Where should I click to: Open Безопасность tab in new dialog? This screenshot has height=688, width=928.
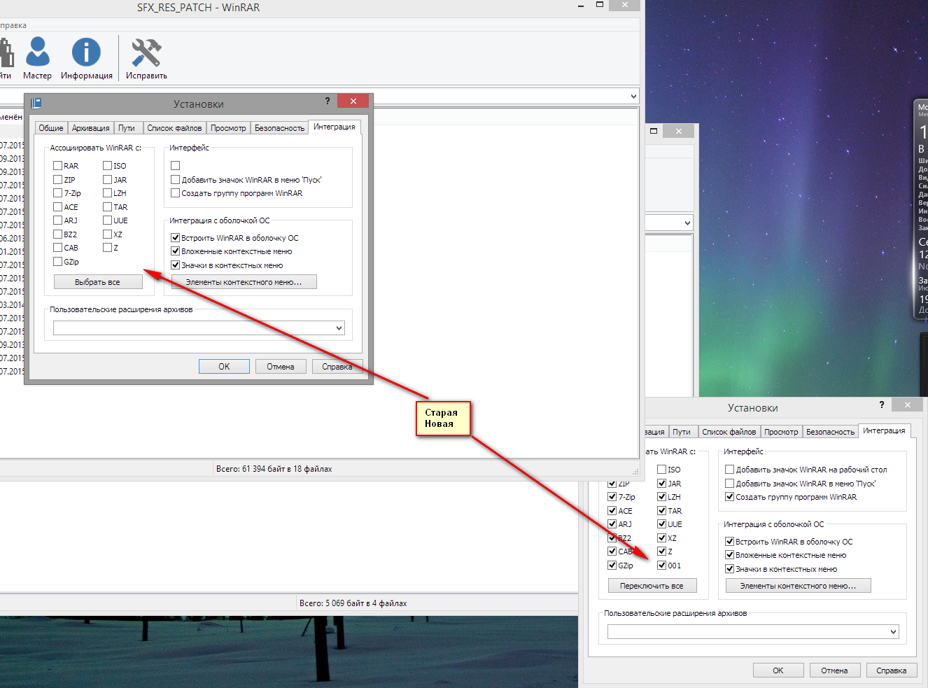[830, 432]
